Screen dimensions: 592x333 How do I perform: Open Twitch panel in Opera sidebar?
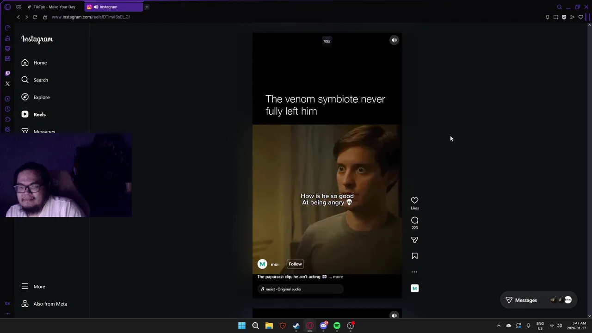(7, 74)
